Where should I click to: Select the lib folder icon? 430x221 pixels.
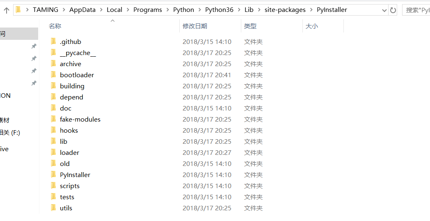[53, 141]
